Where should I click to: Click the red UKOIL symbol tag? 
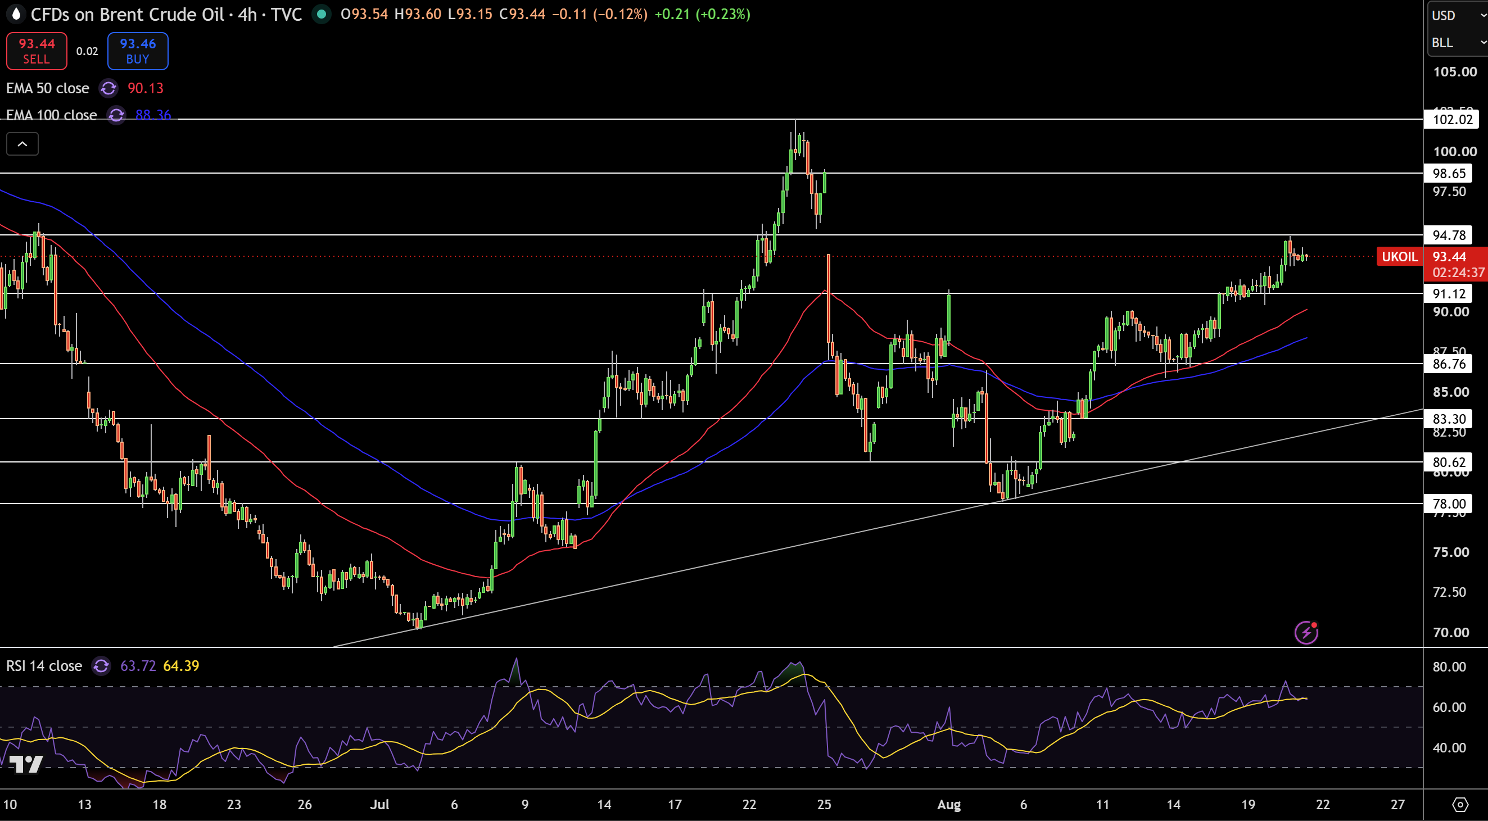[1400, 256]
